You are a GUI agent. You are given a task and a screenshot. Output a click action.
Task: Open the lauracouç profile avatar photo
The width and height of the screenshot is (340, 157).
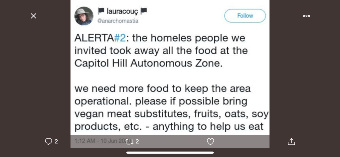(x=84, y=16)
